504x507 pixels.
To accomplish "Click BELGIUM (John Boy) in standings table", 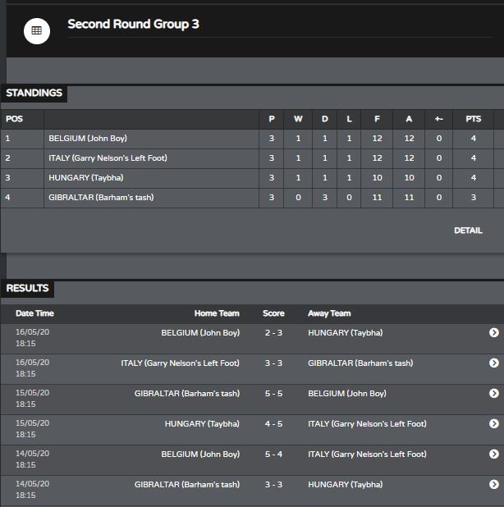I will (88, 139).
